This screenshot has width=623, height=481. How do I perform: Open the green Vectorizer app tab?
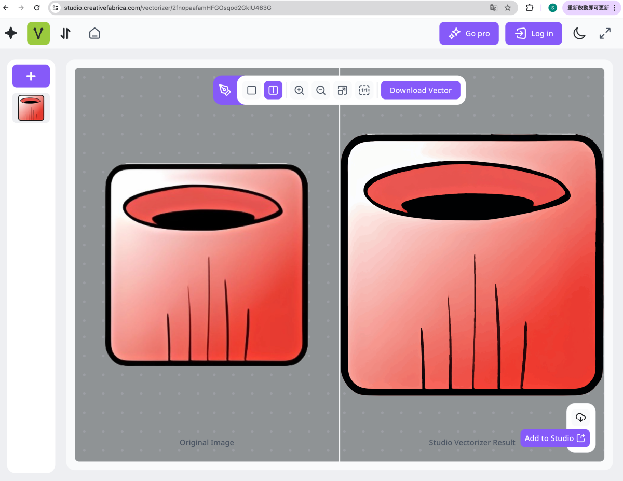click(38, 33)
